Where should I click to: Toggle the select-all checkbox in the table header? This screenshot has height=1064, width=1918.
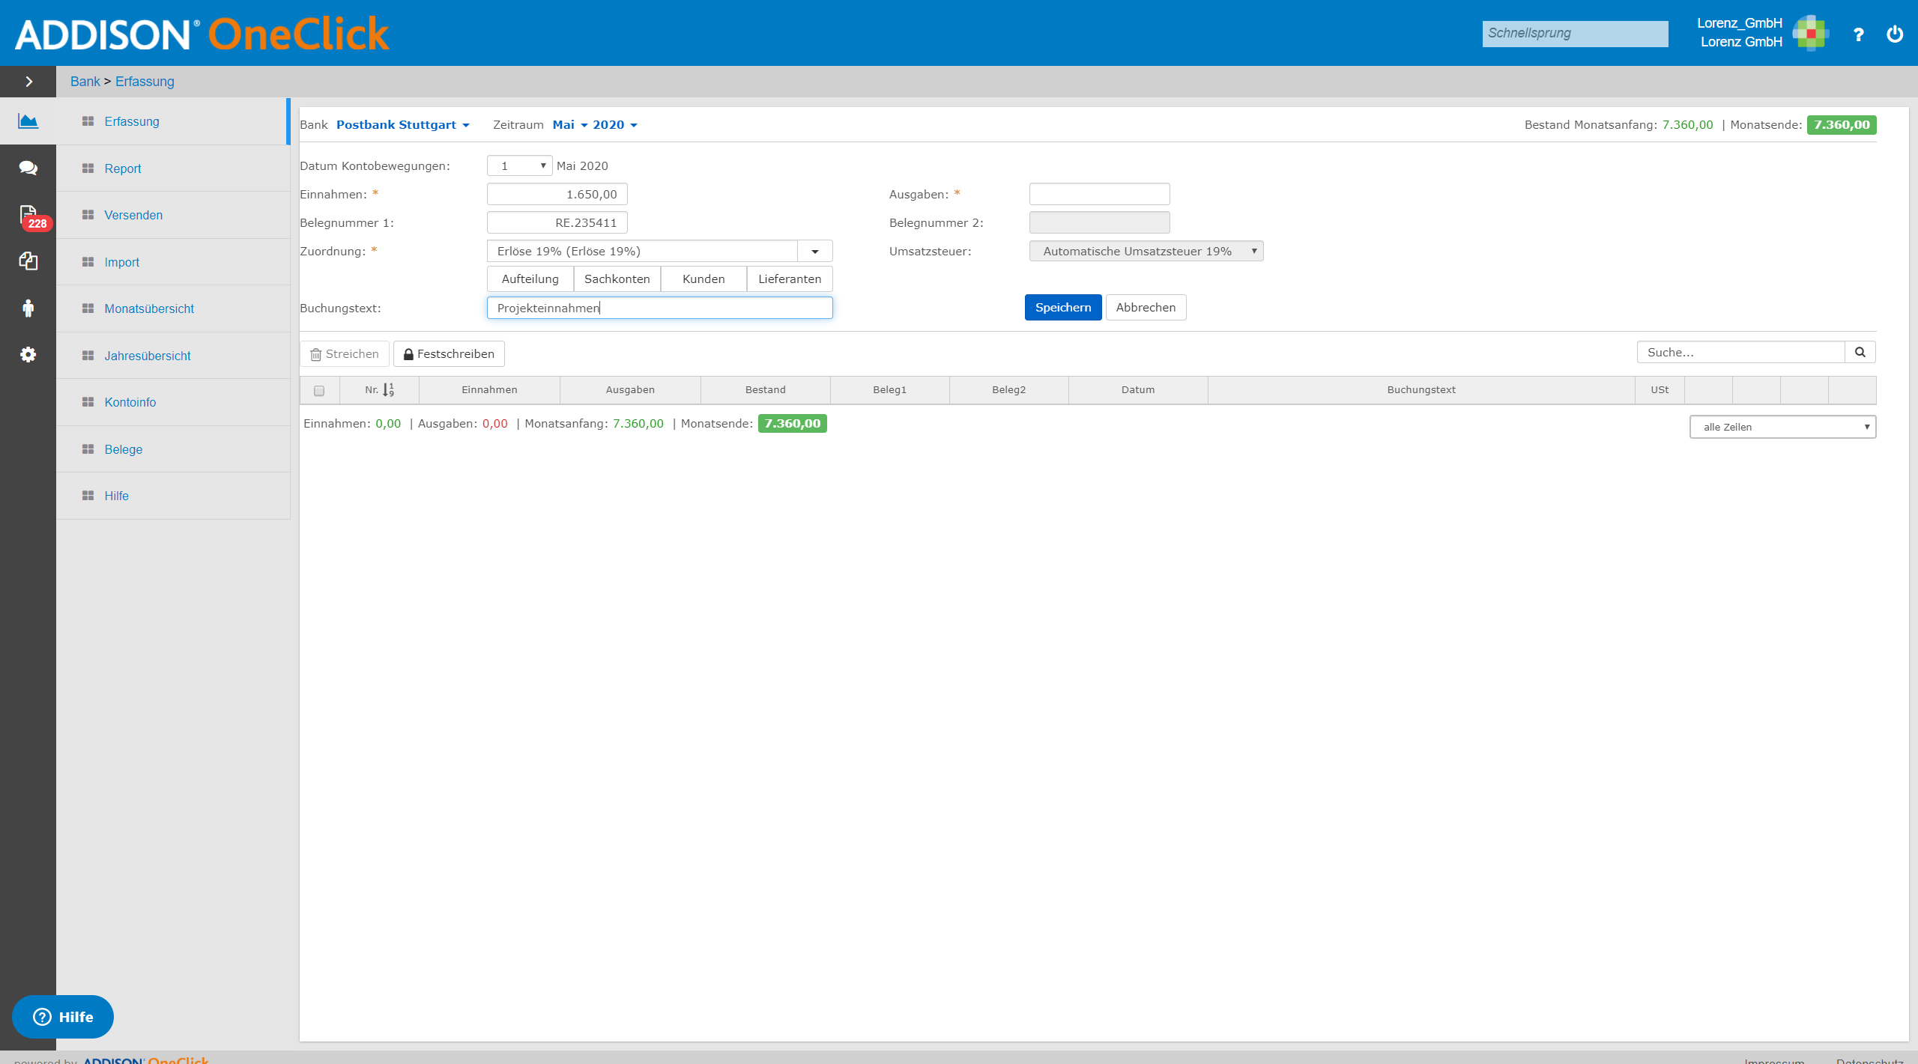click(319, 391)
